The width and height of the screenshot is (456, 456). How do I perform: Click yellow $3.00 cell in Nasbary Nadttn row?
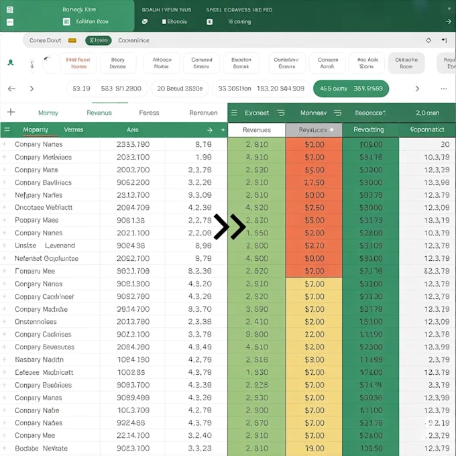point(314,359)
